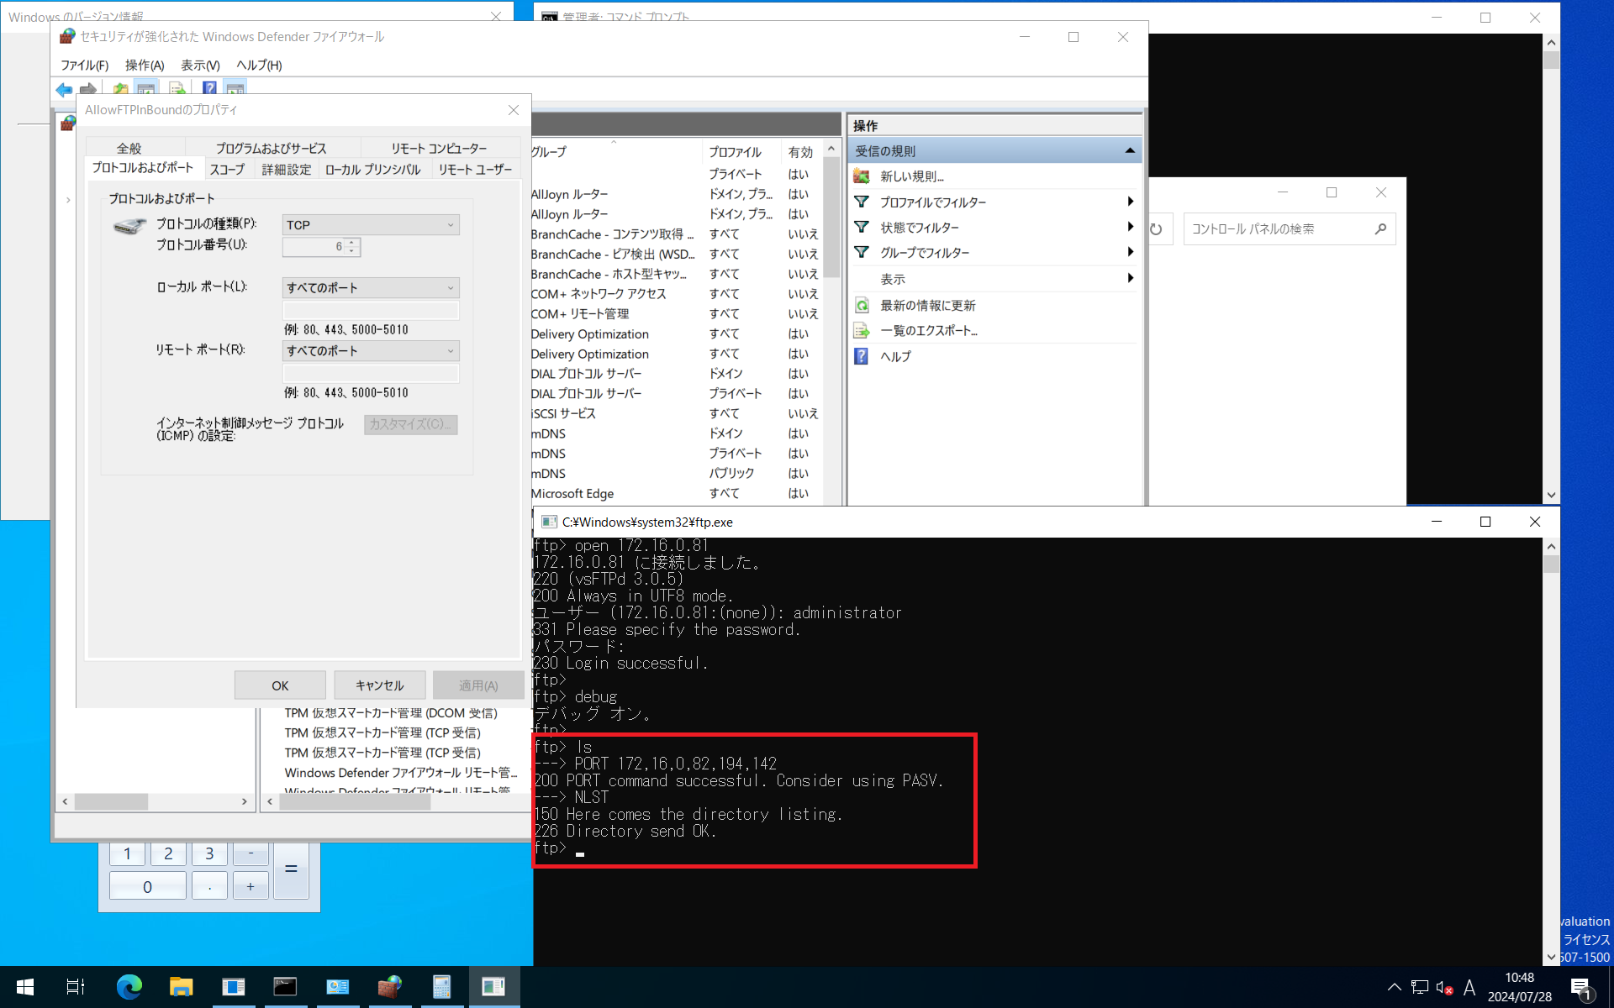
Task: Click 一覧のエクスポート export list icon
Action: [x=862, y=330]
